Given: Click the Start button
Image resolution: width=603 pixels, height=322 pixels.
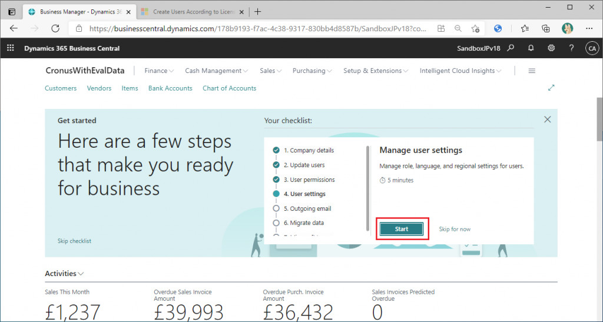Looking at the screenshot, I should click(402, 229).
